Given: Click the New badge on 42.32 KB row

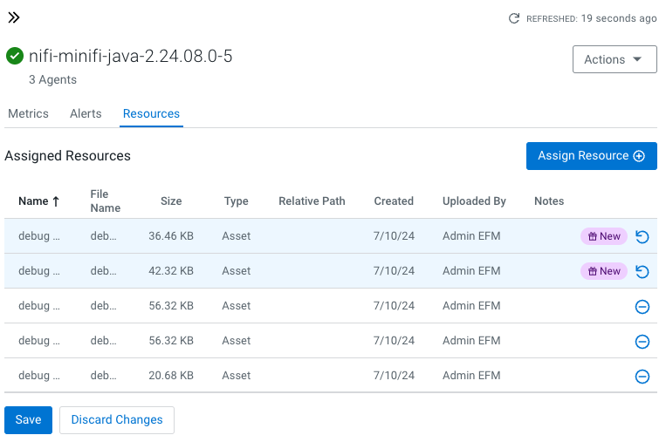Looking at the screenshot, I should (604, 271).
